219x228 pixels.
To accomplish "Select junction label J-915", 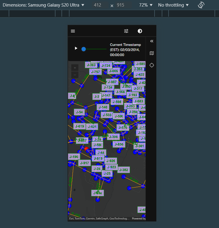I will (x=98, y=159).
